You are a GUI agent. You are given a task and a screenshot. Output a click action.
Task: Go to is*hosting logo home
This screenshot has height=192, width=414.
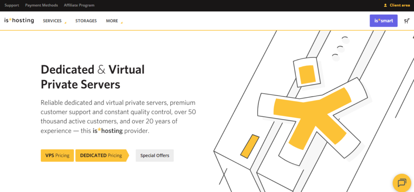19,20
